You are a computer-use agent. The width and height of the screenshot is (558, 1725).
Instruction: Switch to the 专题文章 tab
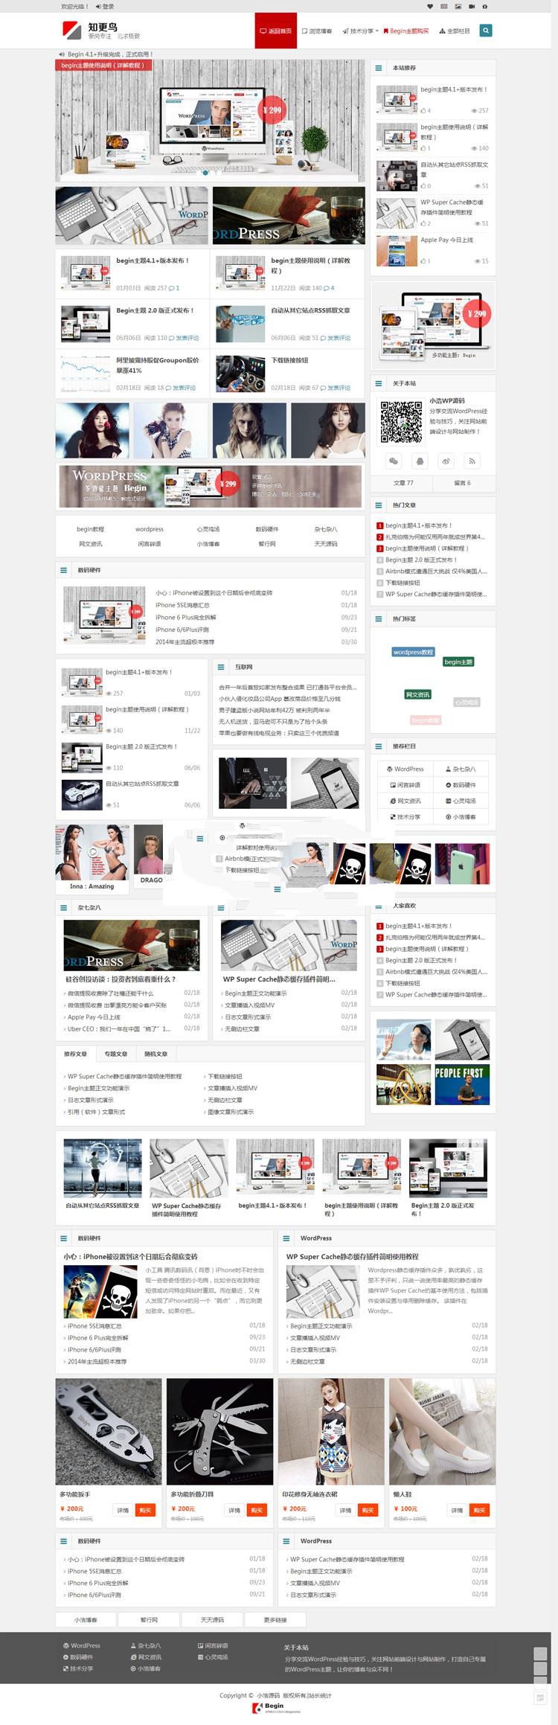pos(115,1054)
